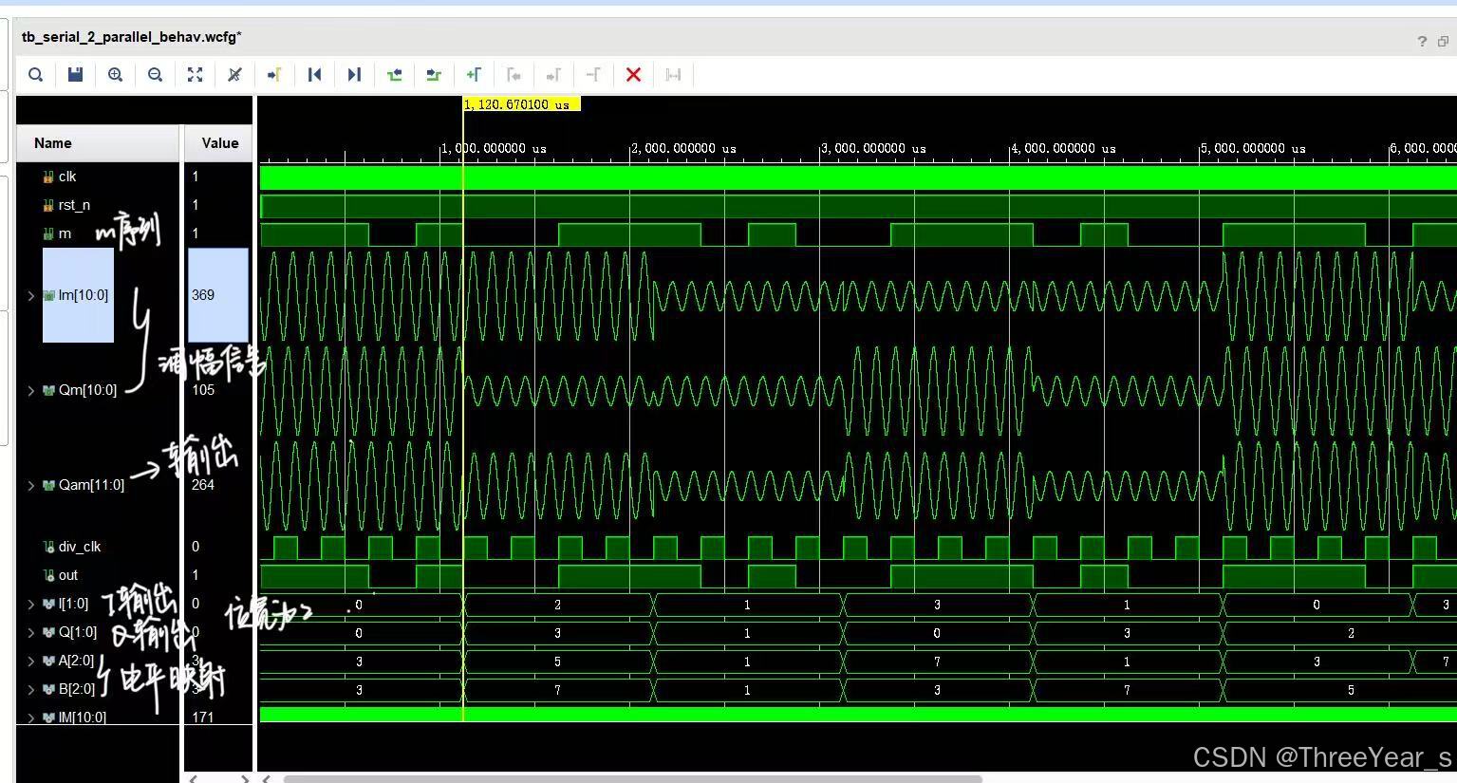Select the Qam[11:0] signal name
Image resolution: width=1457 pixels, height=783 pixels.
91,485
